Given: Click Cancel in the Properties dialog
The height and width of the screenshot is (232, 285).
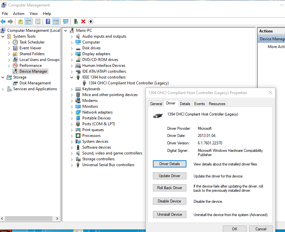Looking at the screenshot, I should tap(261, 229).
